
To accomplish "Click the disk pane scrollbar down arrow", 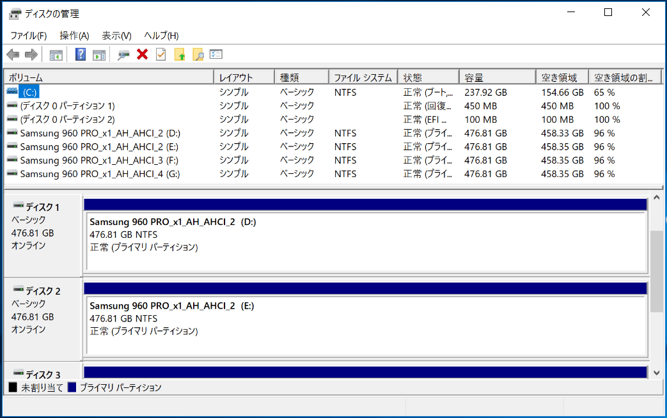I will pos(656,373).
